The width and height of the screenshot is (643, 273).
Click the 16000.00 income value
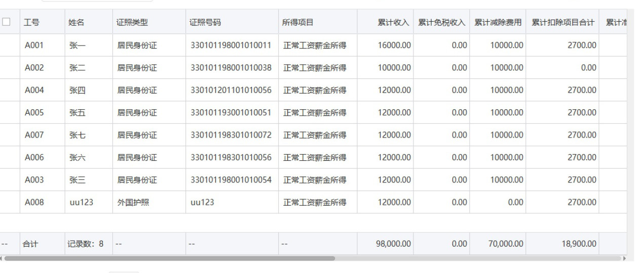pyautogui.click(x=394, y=45)
